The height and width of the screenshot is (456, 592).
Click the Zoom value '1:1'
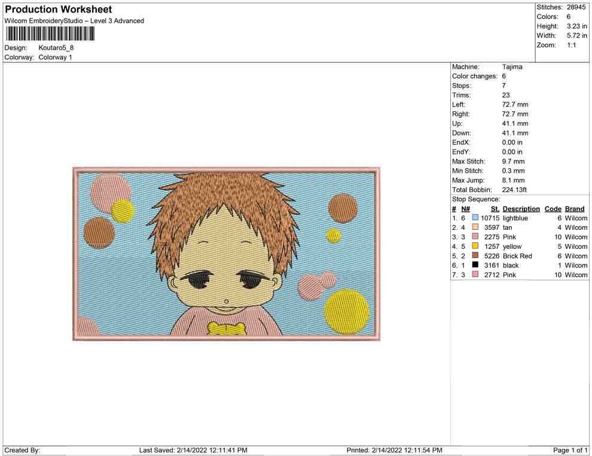click(571, 45)
